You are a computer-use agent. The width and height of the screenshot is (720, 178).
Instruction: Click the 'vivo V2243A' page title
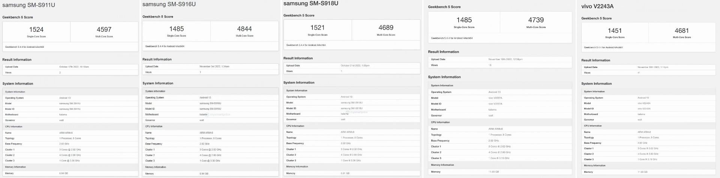[x=597, y=6]
